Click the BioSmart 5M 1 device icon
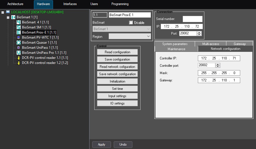Screen dimensions: 256x149 click(19, 27)
